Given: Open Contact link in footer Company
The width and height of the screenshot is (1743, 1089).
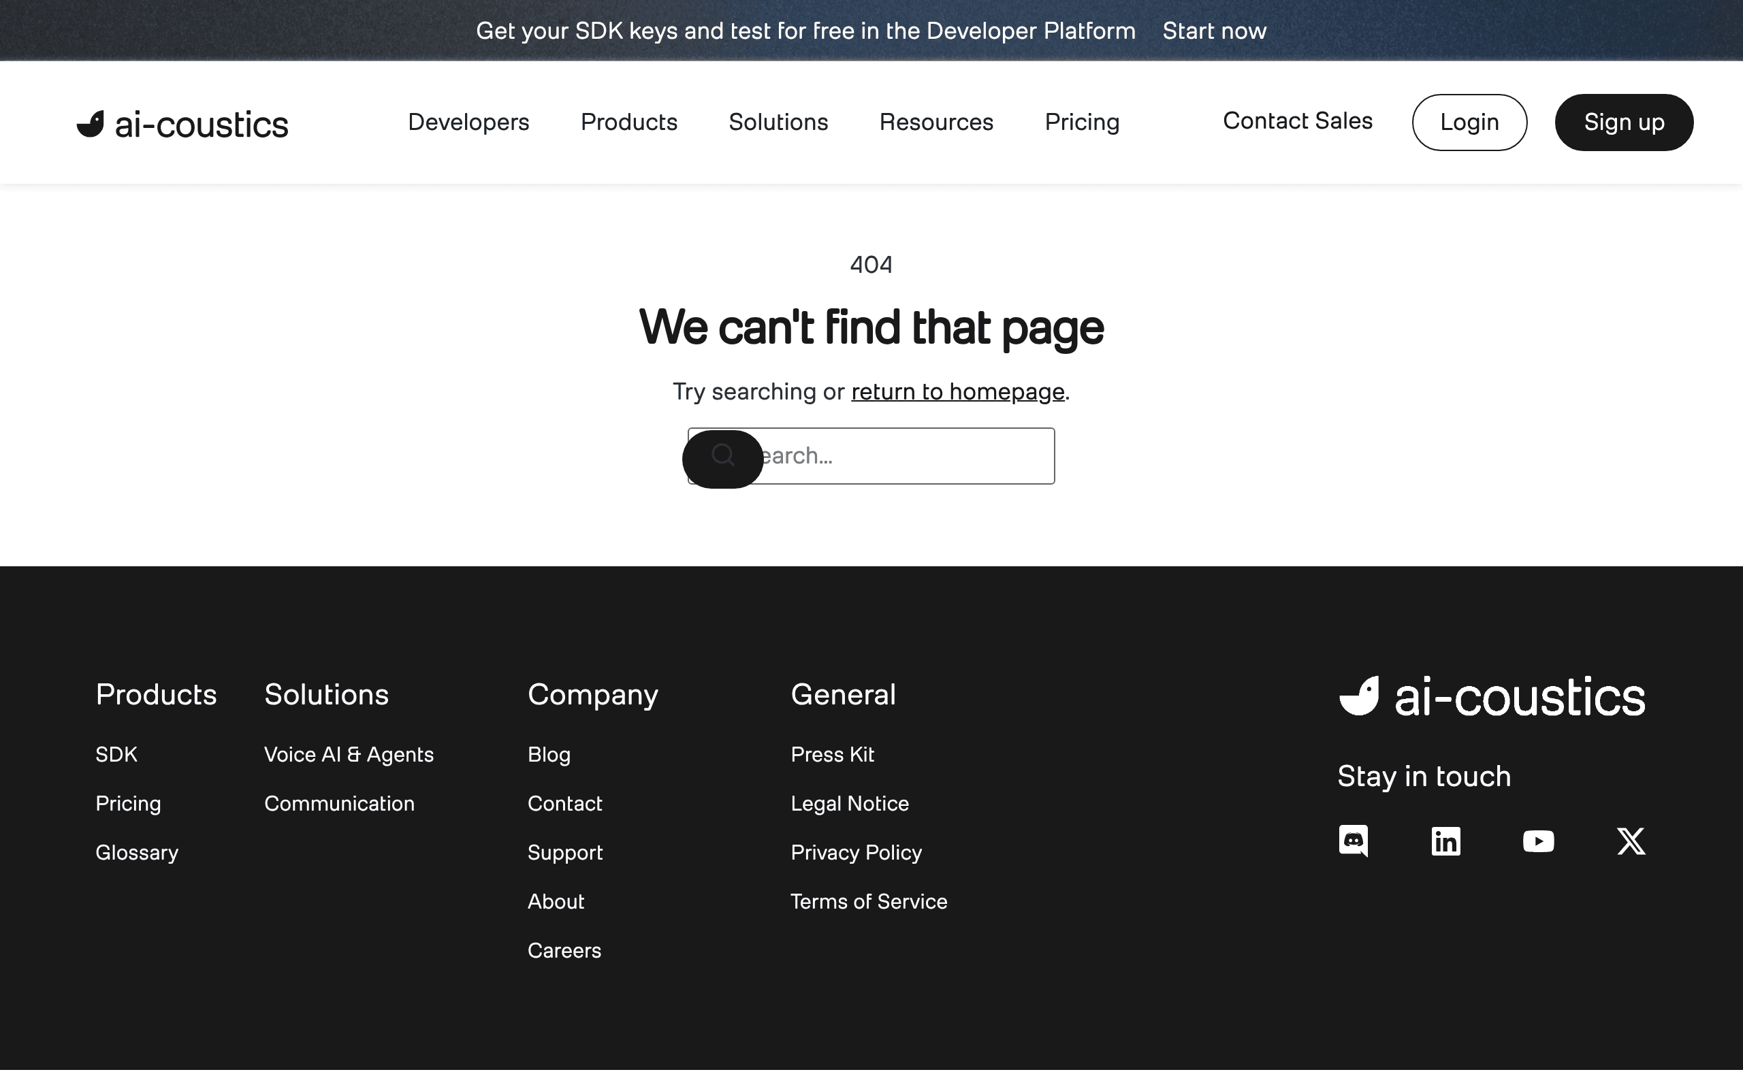Looking at the screenshot, I should [x=564, y=804].
